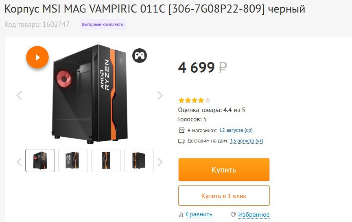Image resolution: width=352 pixels, height=222 pixels.
Task: Open store date 12 августа (ср)
Action: [x=236, y=130]
